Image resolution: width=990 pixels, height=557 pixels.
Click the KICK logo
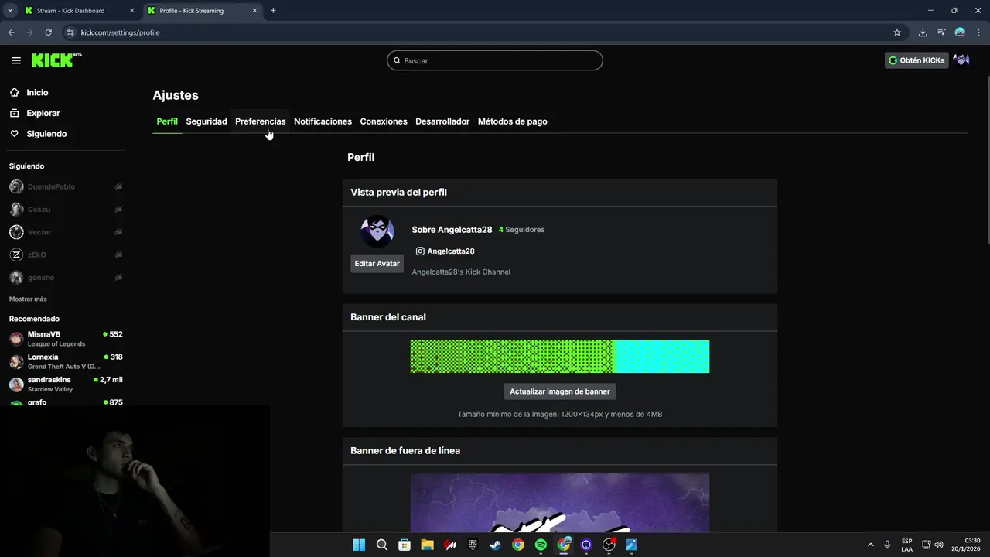(x=56, y=60)
